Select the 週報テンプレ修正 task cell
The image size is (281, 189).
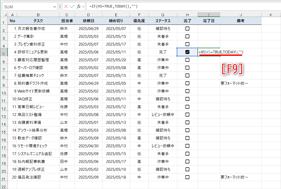(38, 169)
